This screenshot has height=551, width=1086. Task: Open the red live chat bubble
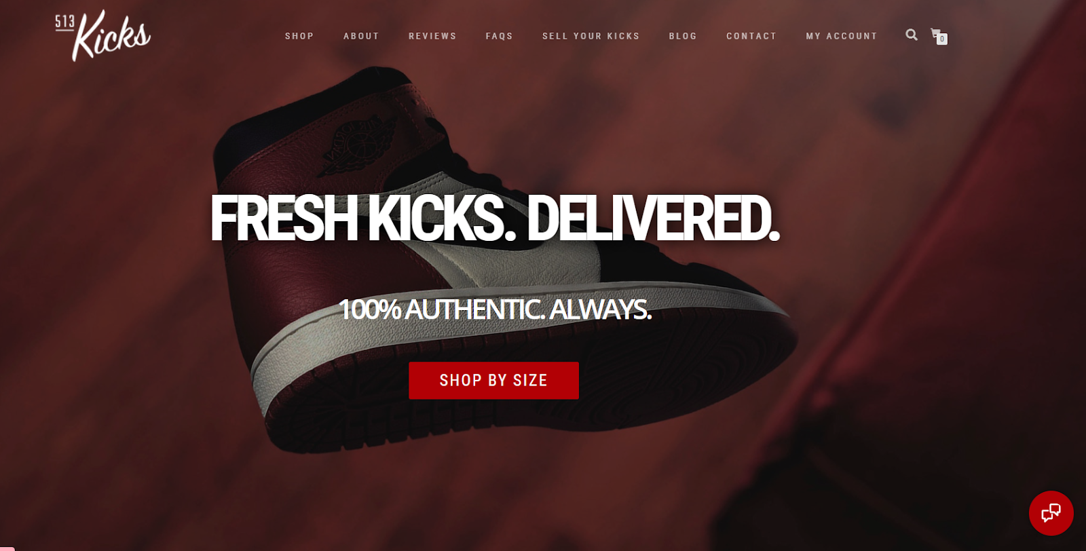click(x=1051, y=513)
